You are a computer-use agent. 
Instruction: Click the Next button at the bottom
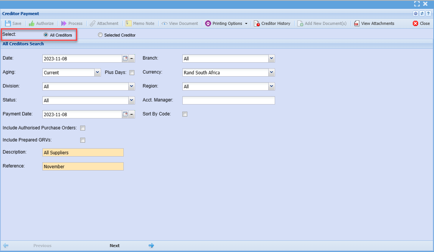click(115, 246)
